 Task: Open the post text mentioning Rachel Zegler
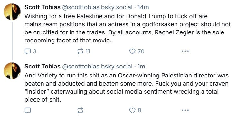(x=127, y=28)
